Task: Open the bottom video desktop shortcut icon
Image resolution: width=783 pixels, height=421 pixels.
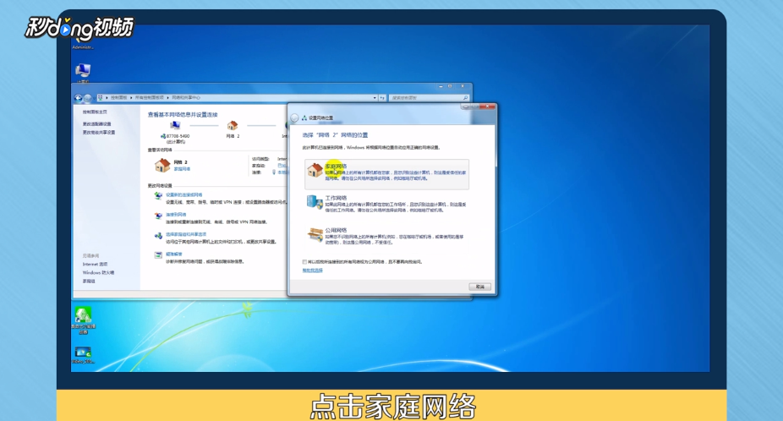Action: click(x=83, y=353)
